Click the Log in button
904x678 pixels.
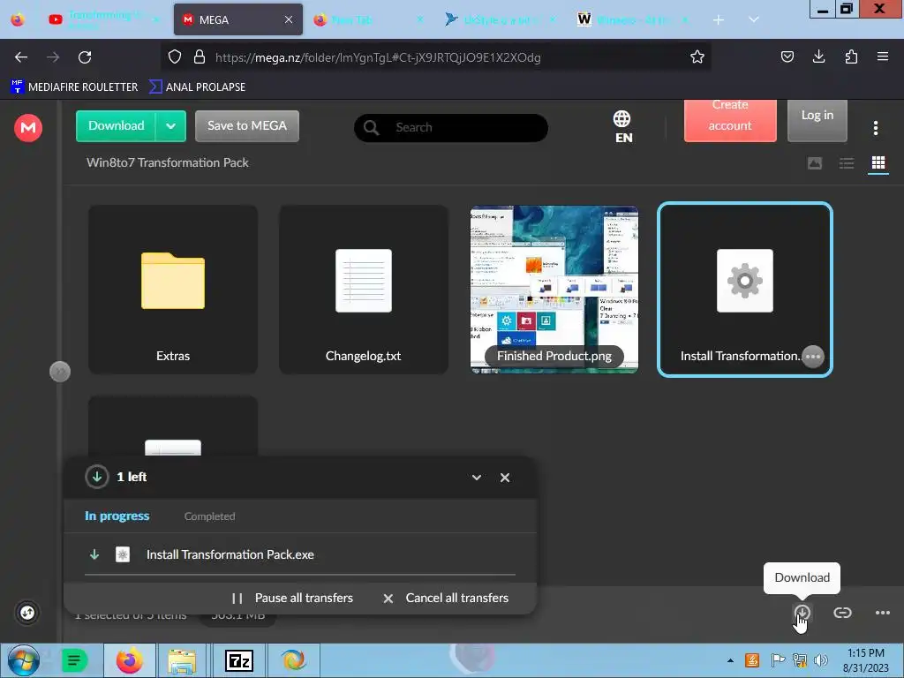coord(817,120)
